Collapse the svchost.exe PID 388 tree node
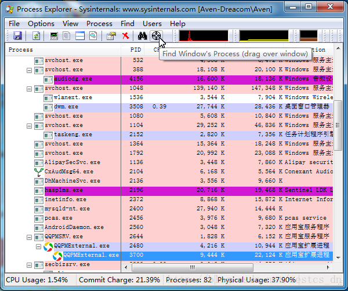This screenshot has height=291, width=348. coord(29,71)
